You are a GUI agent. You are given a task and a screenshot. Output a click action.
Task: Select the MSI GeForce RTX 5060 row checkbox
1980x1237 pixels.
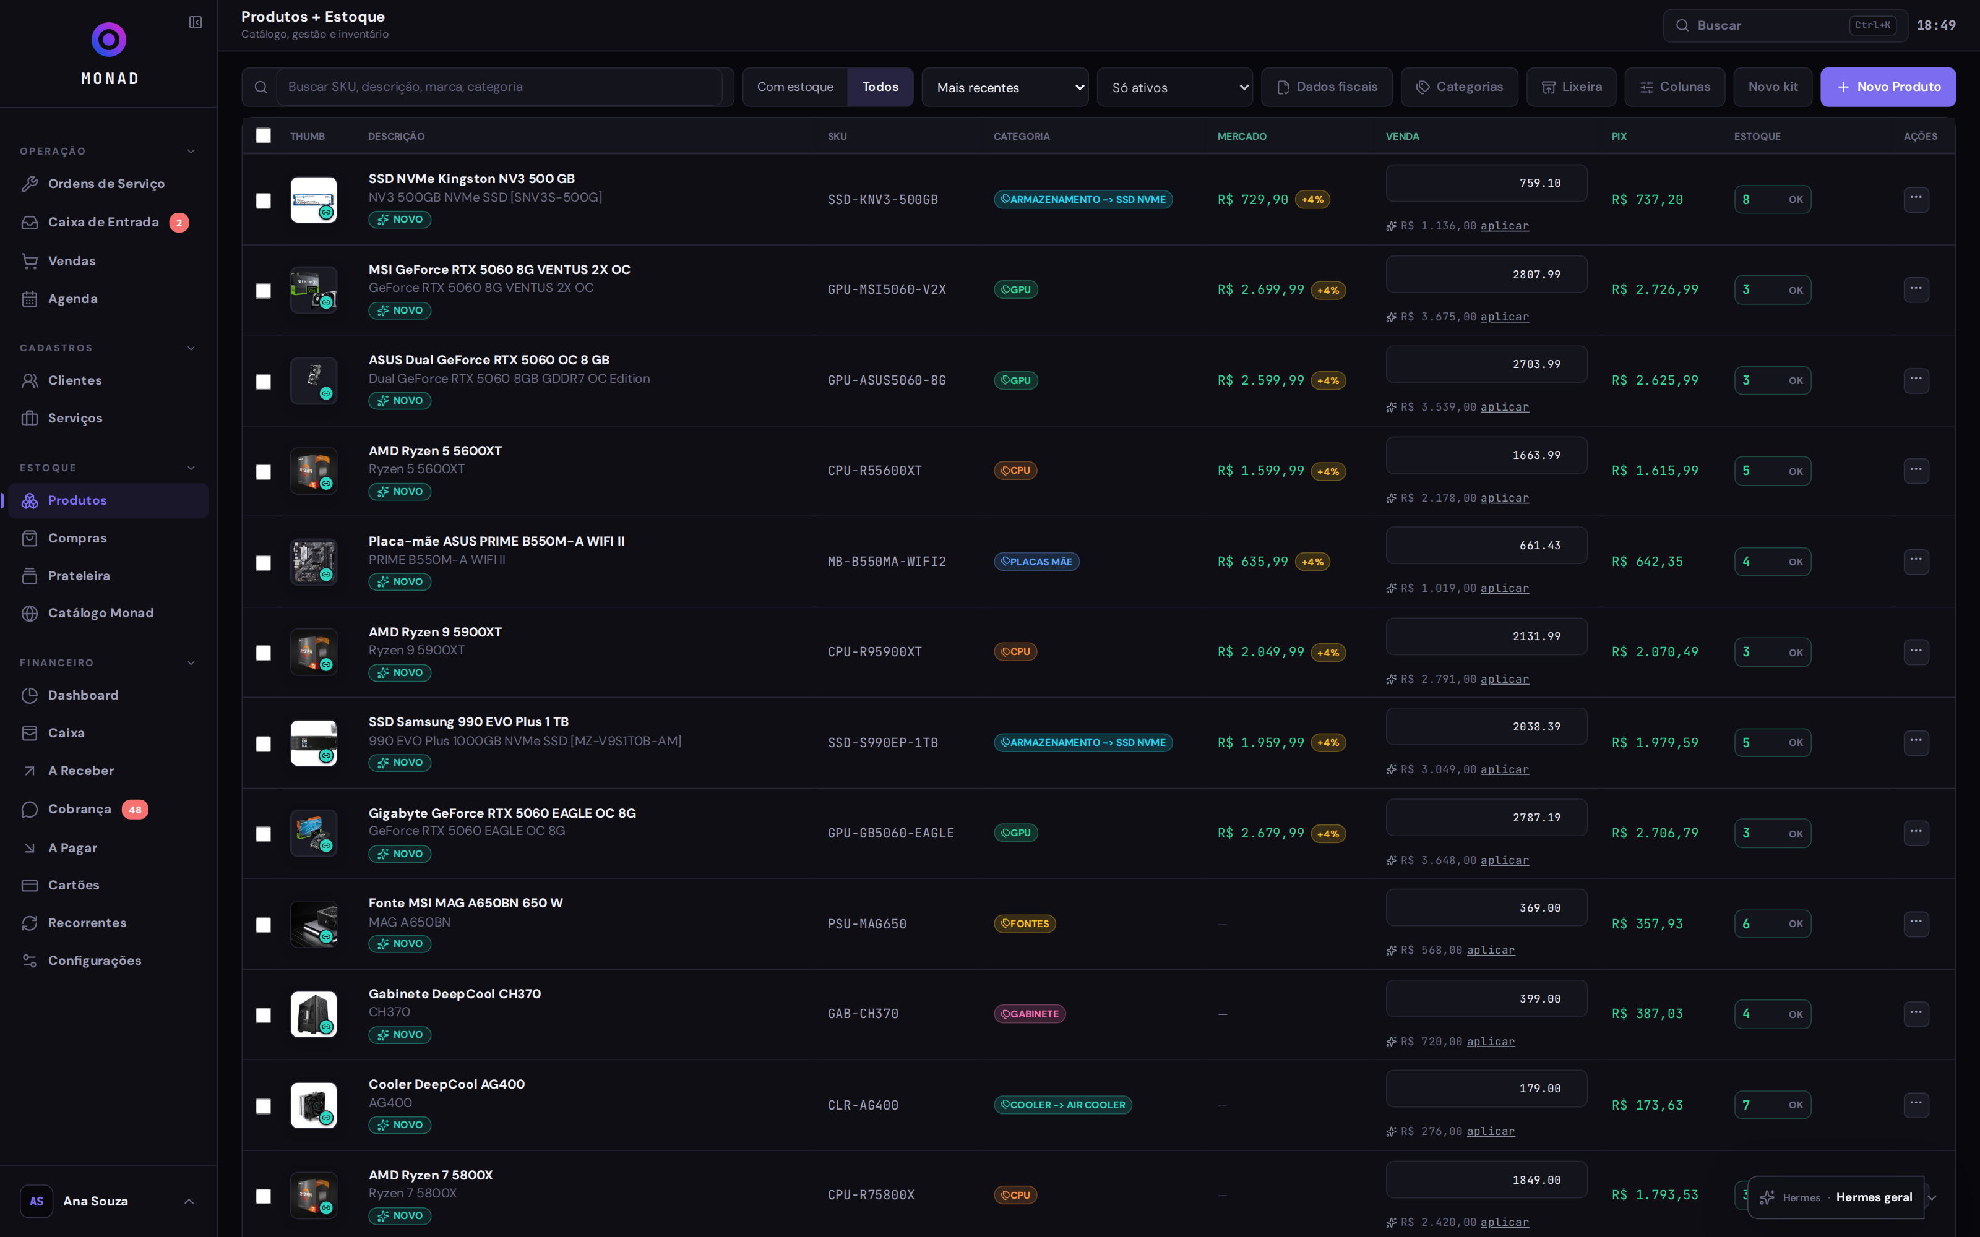pos(264,291)
